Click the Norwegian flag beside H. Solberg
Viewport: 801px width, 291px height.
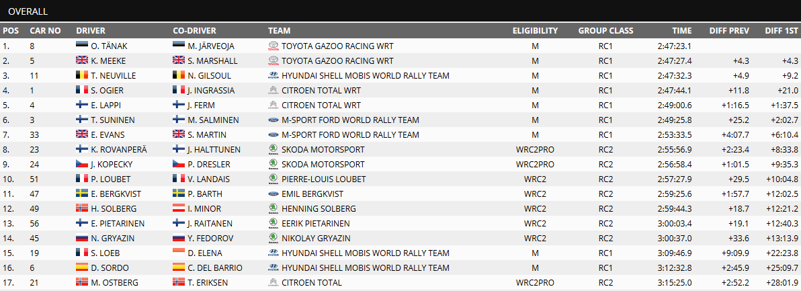click(x=82, y=209)
